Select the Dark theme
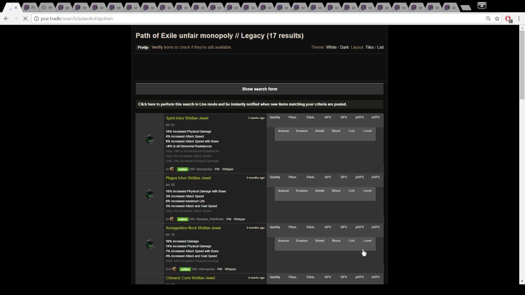 point(345,47)
